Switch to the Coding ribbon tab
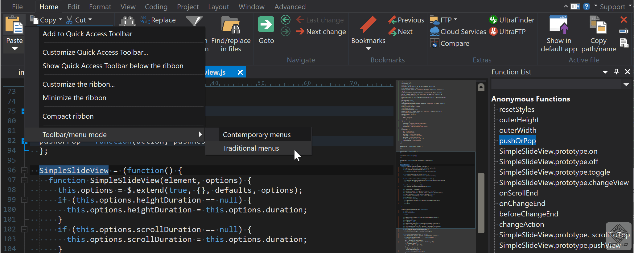 click(156, 7)
